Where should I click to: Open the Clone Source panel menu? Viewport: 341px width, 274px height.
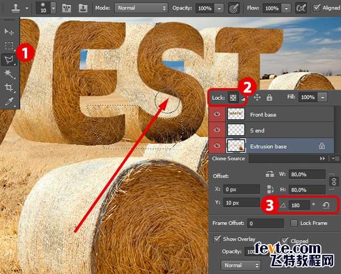click(335, 159)
